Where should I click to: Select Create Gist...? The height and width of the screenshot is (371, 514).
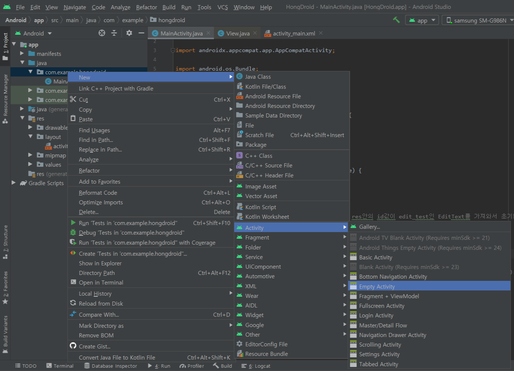(151, 346)
